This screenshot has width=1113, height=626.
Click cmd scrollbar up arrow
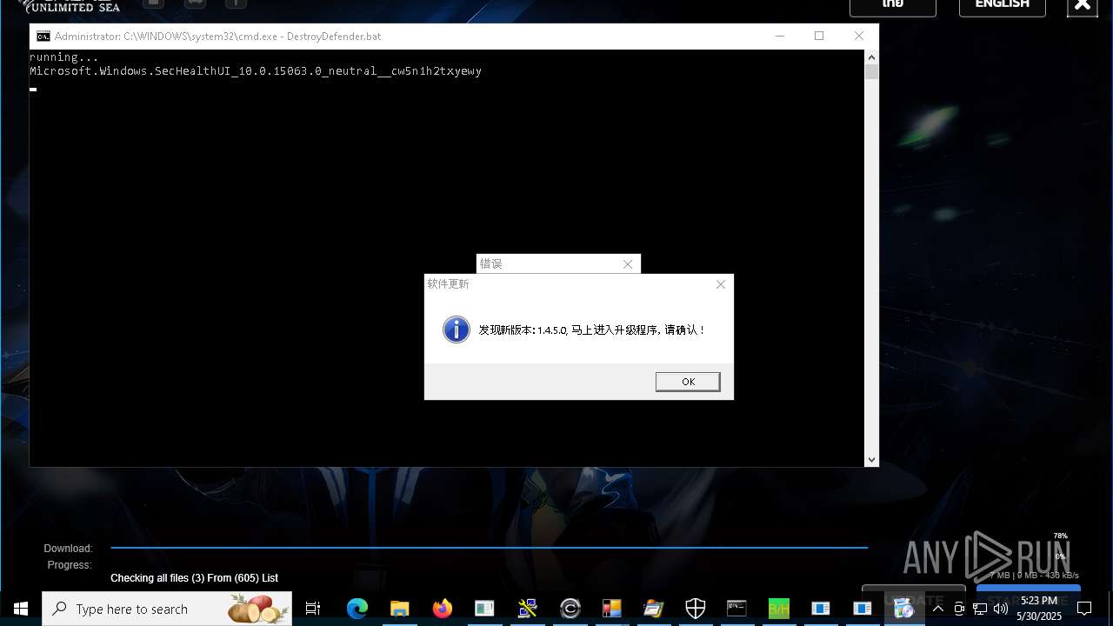pos(872,57)
